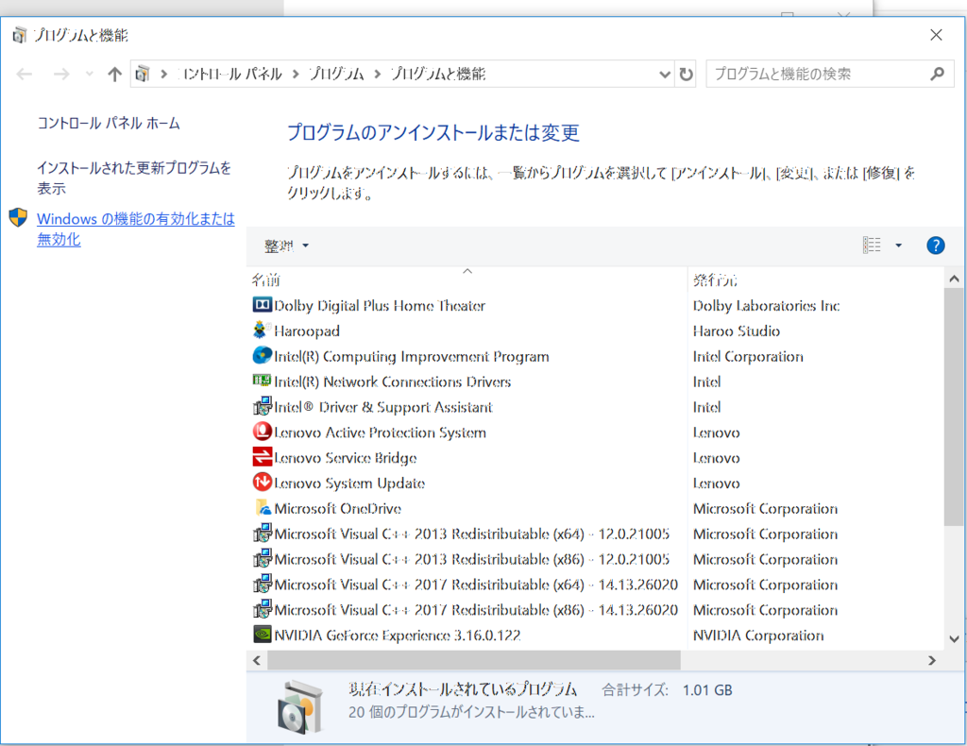The width and height of the screenshot is (967, 746).
Task: Expand the chevron before コントロール パネル breadcrumb
Action: click(x=163, y=74)
